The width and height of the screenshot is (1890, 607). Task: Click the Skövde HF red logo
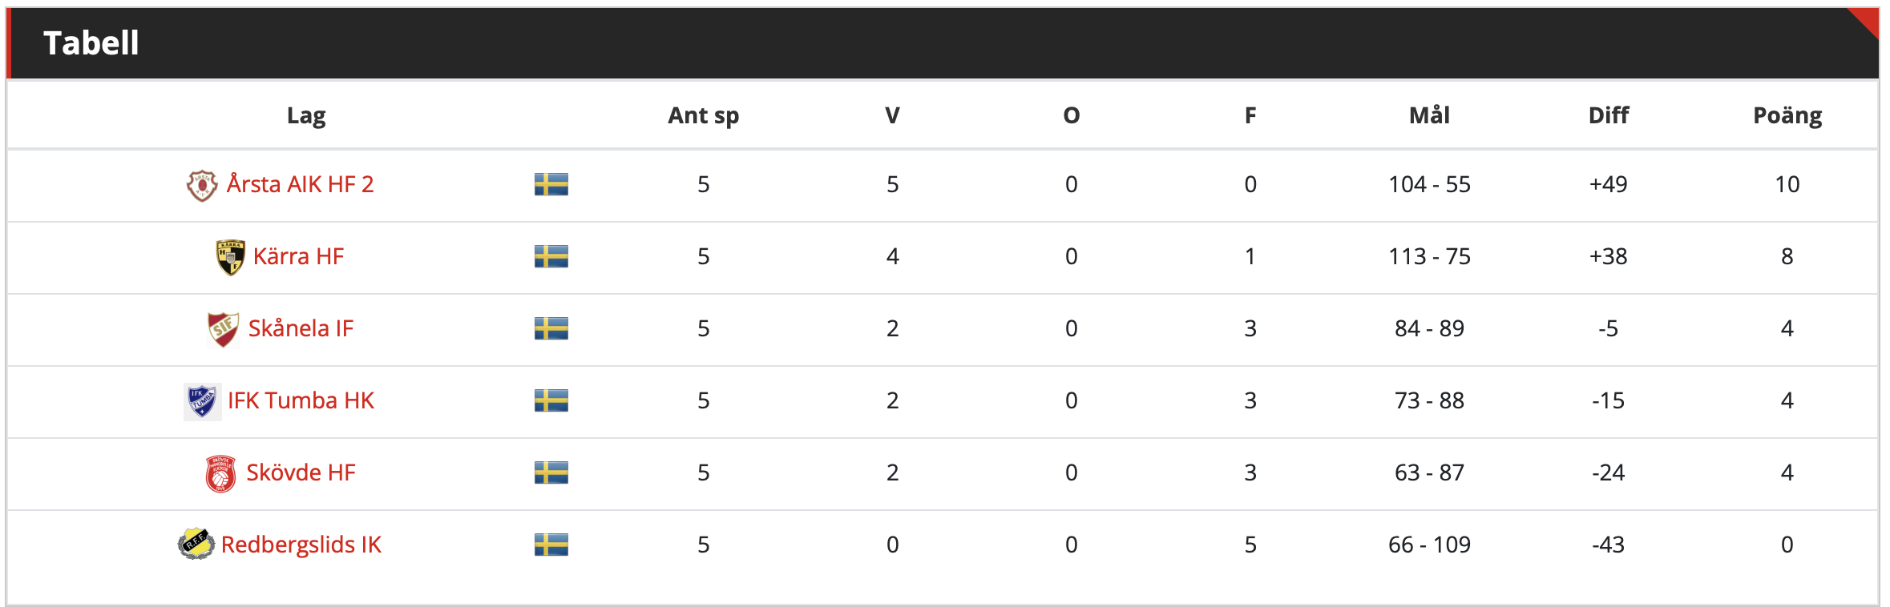(220, 473)
